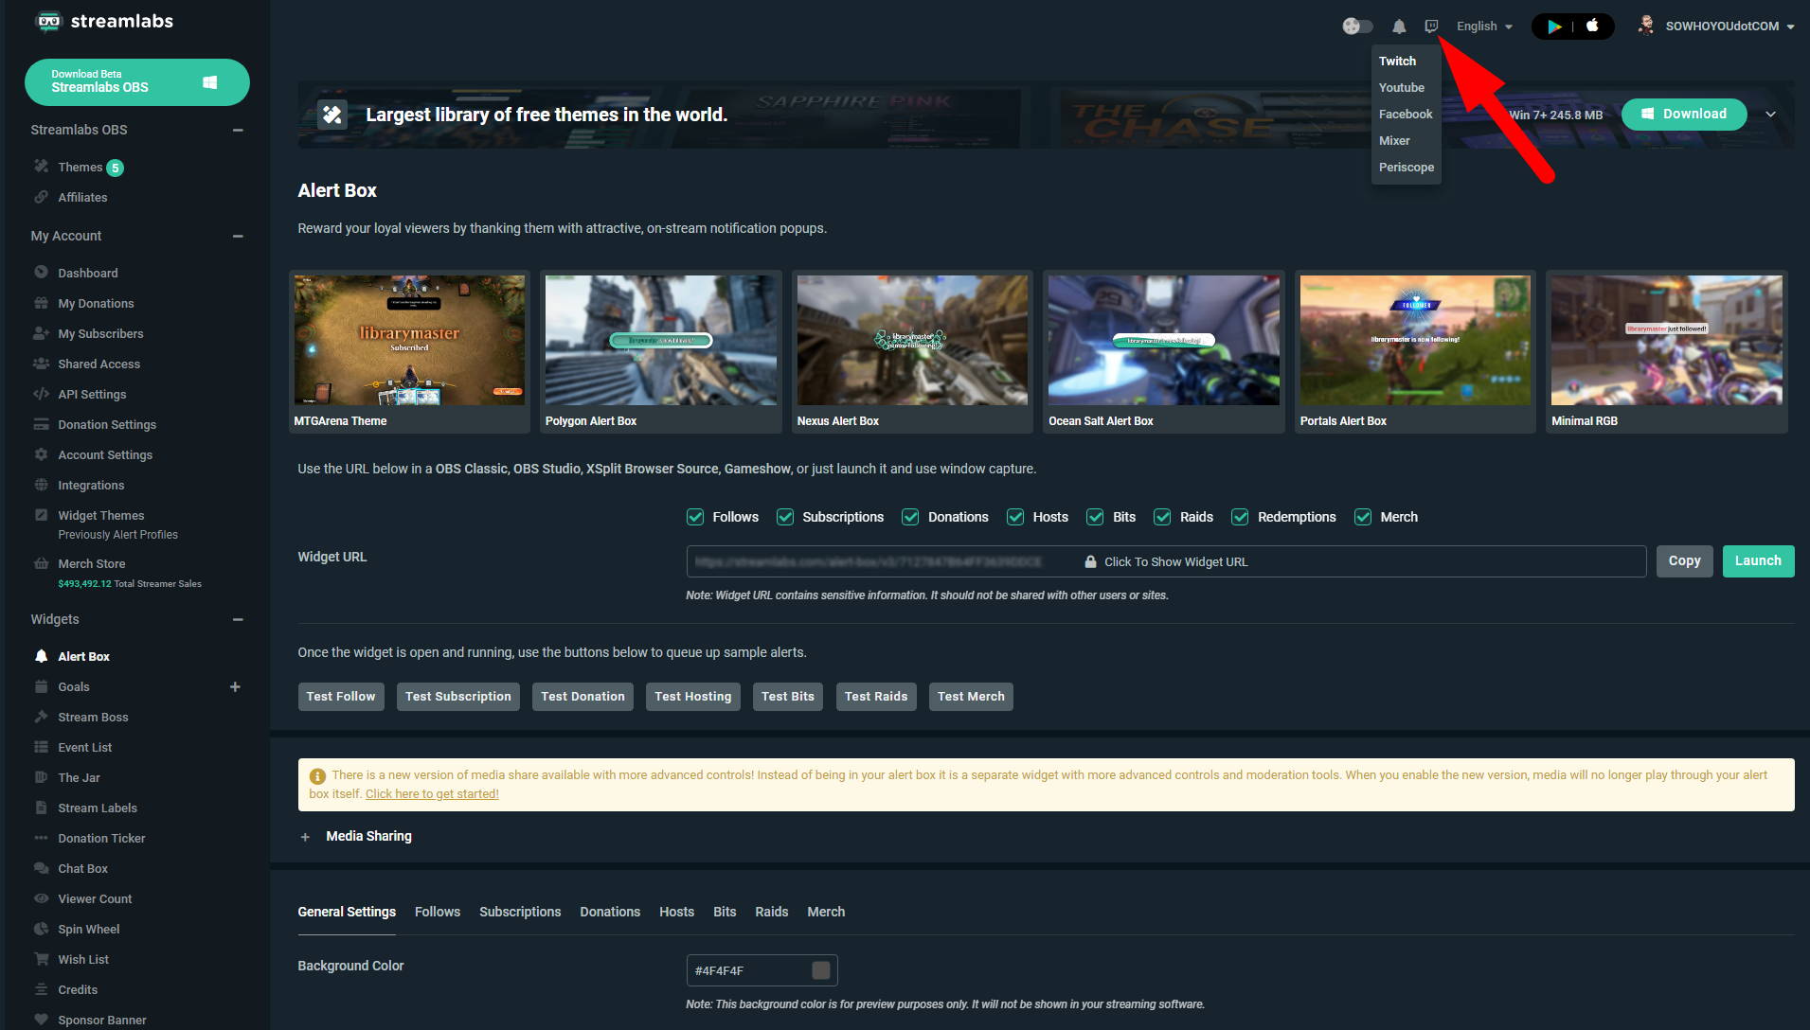The width and height of the screenshot is (1810, 1030).
Task: Switch to the Follows settings tab
Action: tap(438, 912)
